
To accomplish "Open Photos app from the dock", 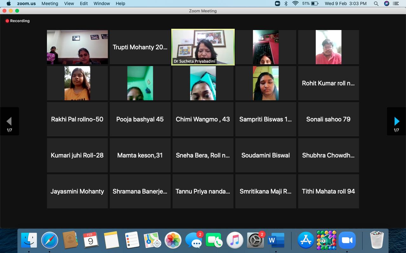I will click(173, 240).
